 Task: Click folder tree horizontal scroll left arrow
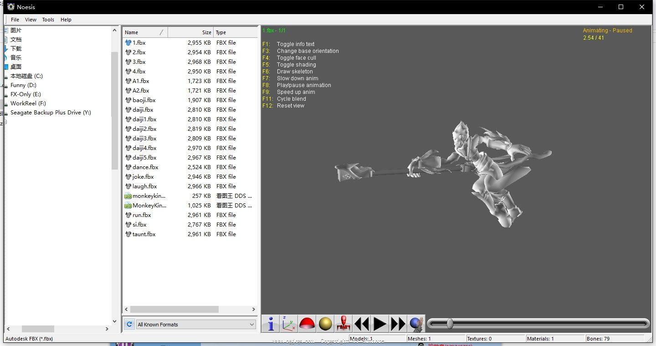click(x=8, y=329)
